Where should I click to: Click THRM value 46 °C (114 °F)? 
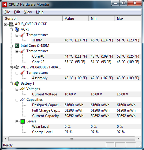[76, 40]
